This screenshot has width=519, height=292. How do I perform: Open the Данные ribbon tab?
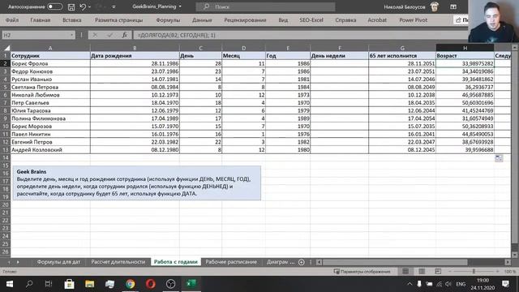click(202, 19)
